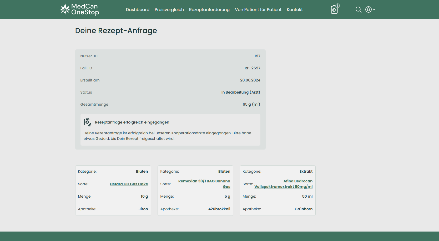Open the user account profile icon
This screenshot has width=439, height=241.
(368, 9)
